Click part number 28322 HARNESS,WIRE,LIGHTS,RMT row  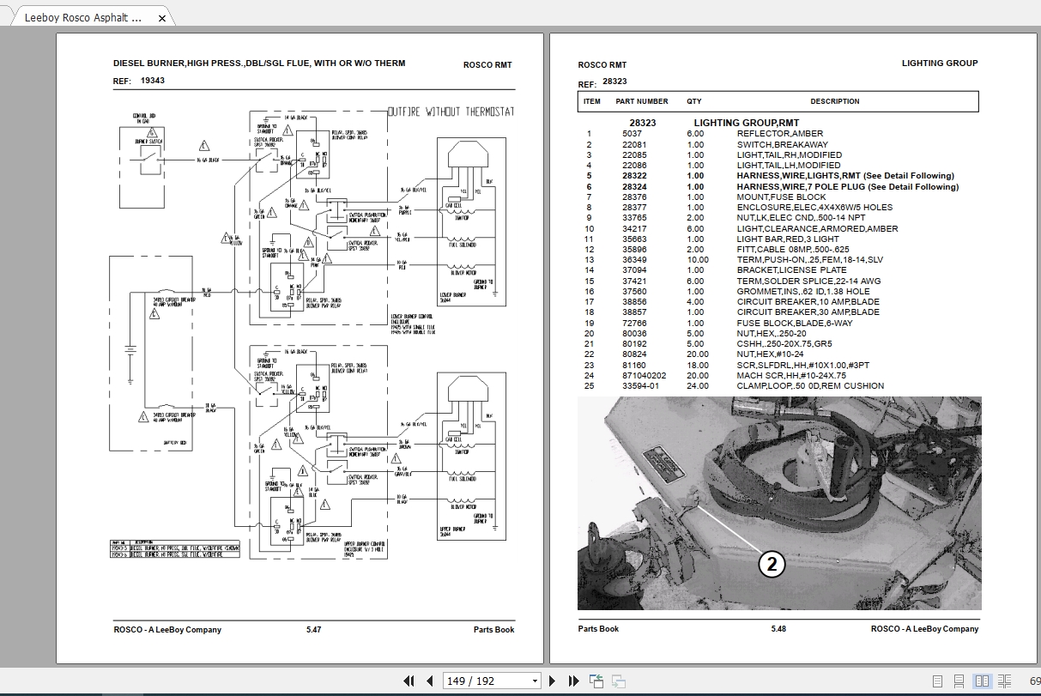pyautogui.click(x=771, y=176)
